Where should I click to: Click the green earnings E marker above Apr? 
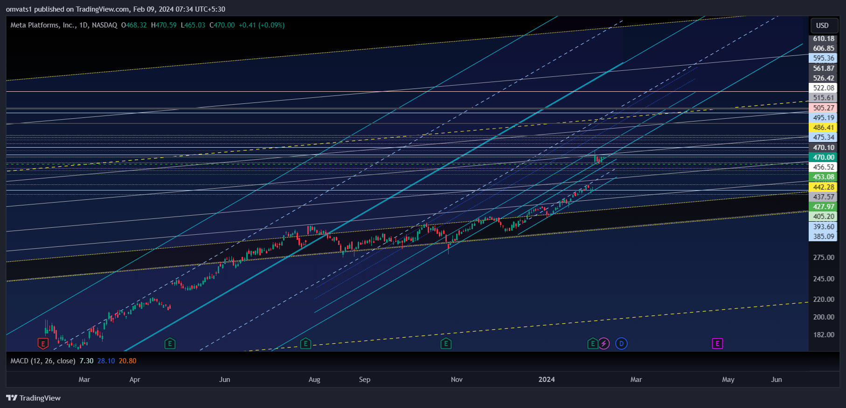(170, 344)
